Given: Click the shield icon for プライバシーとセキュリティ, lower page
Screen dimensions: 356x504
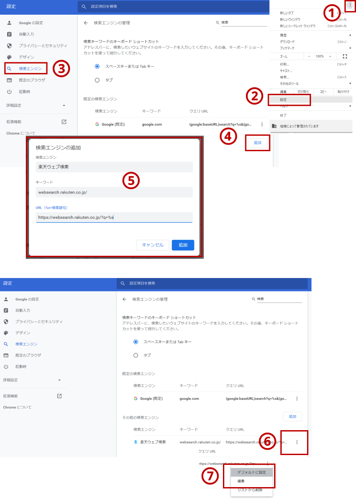Looking at the screenshot, I should pos(6,322).
